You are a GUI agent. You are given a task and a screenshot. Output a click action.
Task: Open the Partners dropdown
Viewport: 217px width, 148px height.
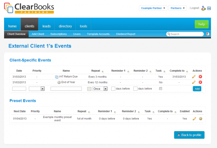tap(178, 8)
